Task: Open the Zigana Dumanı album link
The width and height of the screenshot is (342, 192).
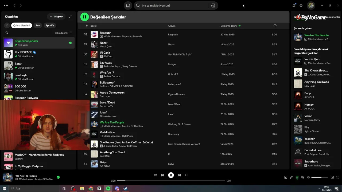Action: tap(176, 94)
